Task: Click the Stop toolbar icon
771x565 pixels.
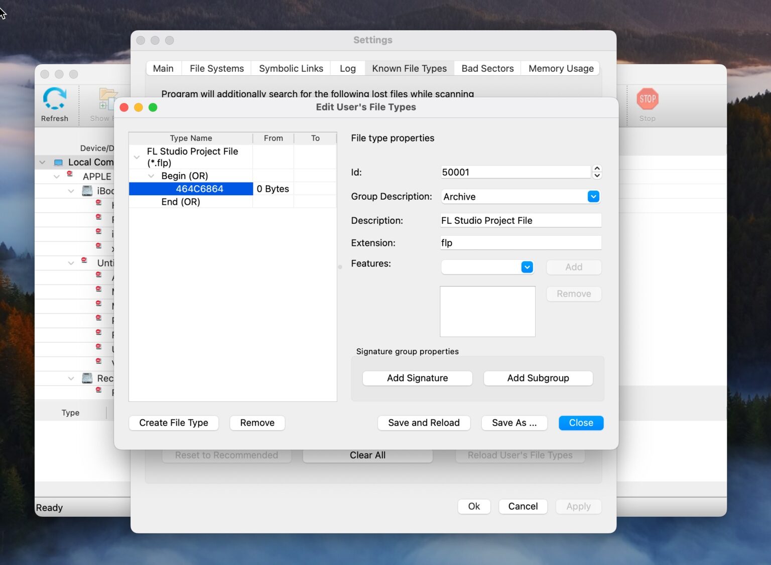Action: (x=647, y=99)
